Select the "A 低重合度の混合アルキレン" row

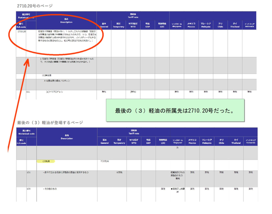(57, 81)
